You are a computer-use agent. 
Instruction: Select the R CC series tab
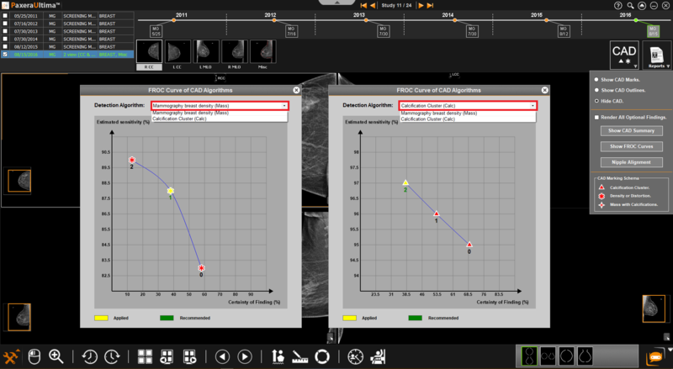(x=148, y=66)
